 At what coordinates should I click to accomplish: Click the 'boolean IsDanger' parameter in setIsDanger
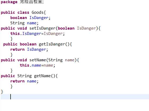tap(77, 28)
